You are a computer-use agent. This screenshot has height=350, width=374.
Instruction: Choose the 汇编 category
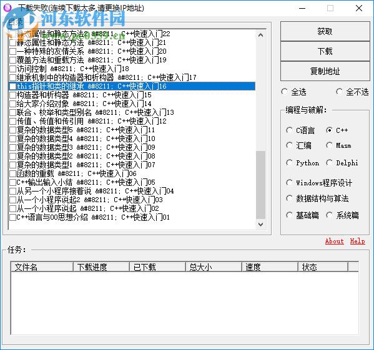click(289, 145)
